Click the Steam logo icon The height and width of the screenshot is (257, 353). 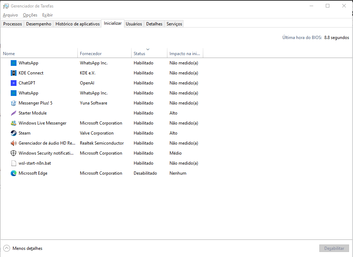(x=14, y=133)
